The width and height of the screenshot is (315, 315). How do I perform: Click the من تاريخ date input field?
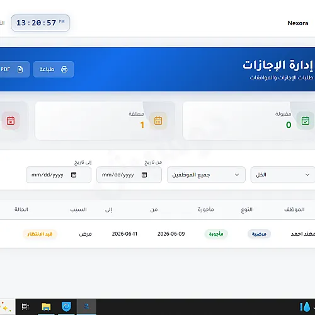(x=129, y=175)
